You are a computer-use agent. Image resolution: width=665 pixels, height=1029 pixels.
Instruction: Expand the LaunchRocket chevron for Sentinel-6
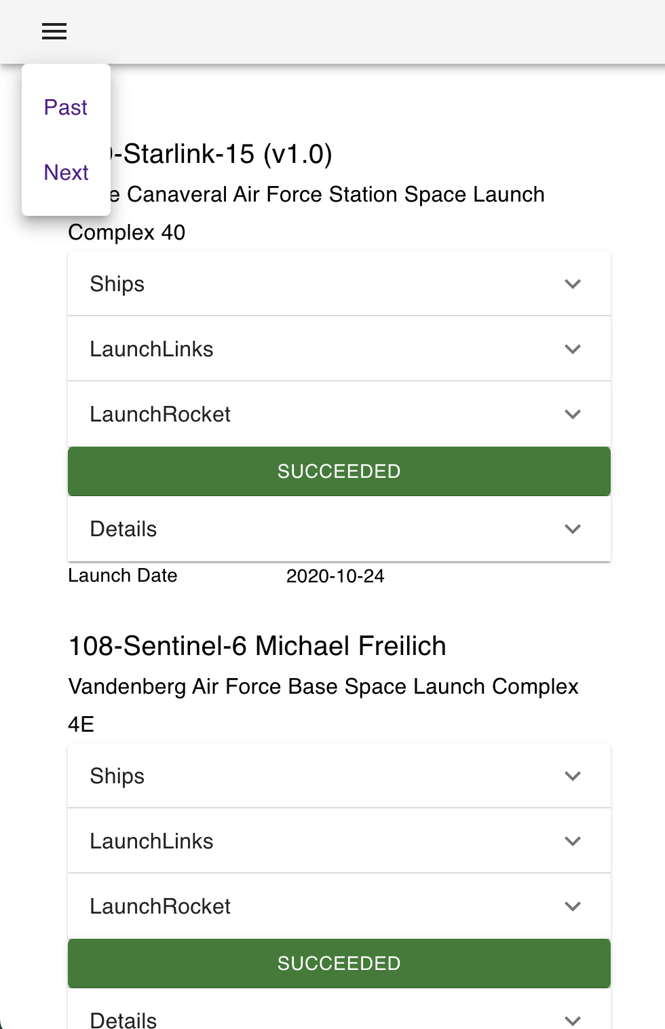572,905
